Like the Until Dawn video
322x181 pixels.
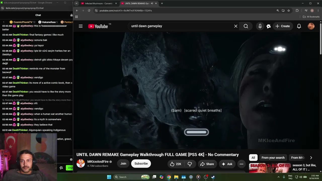(x=175, y=164)
